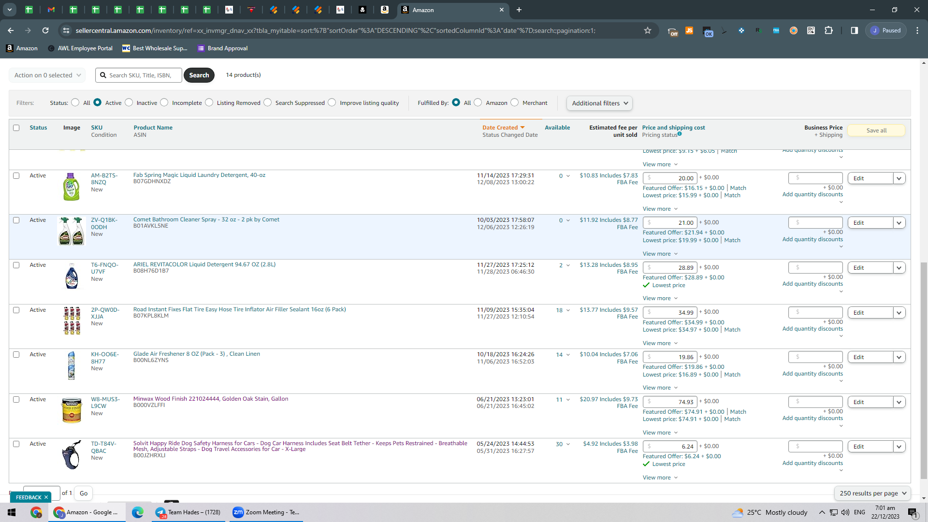Switch to the pinned Gmail tab
928x522 pixels.
click(x=51, y=10)
